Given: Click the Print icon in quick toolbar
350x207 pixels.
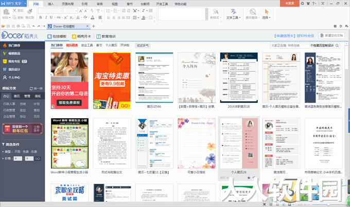Looking at the screenshot, I should click(19, 26).
